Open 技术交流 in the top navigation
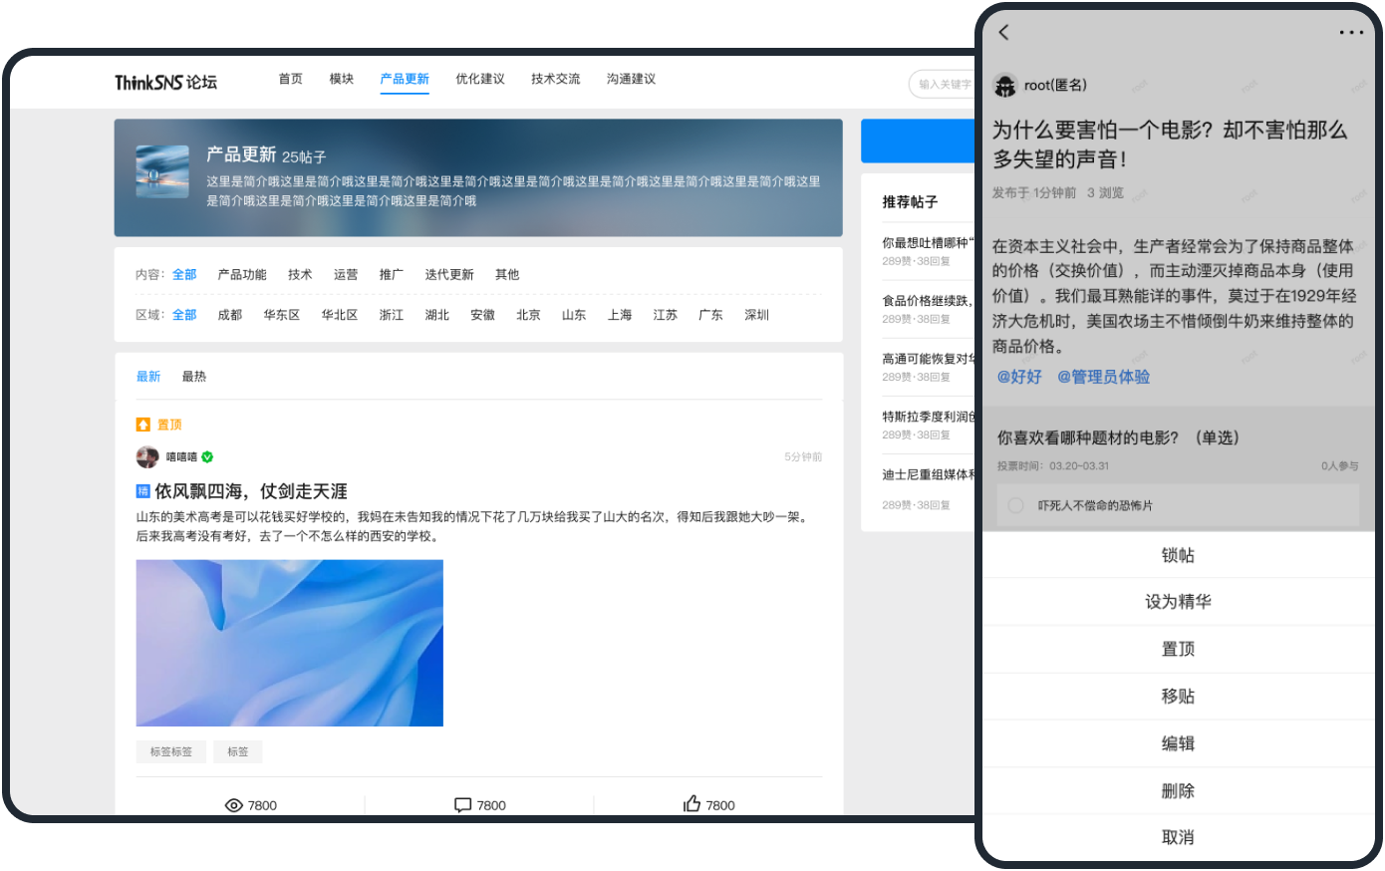 pyautogui.click(x=556, y=79)
